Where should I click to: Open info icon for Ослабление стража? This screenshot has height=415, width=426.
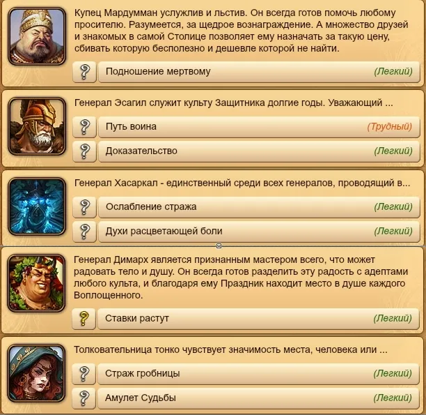coord(84,207)
